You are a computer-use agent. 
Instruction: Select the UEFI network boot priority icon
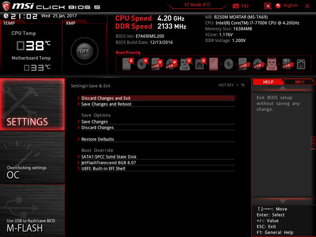point(200,64)
